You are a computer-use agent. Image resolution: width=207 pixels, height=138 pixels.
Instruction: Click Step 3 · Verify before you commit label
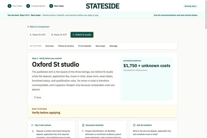(x=47, y=58)
